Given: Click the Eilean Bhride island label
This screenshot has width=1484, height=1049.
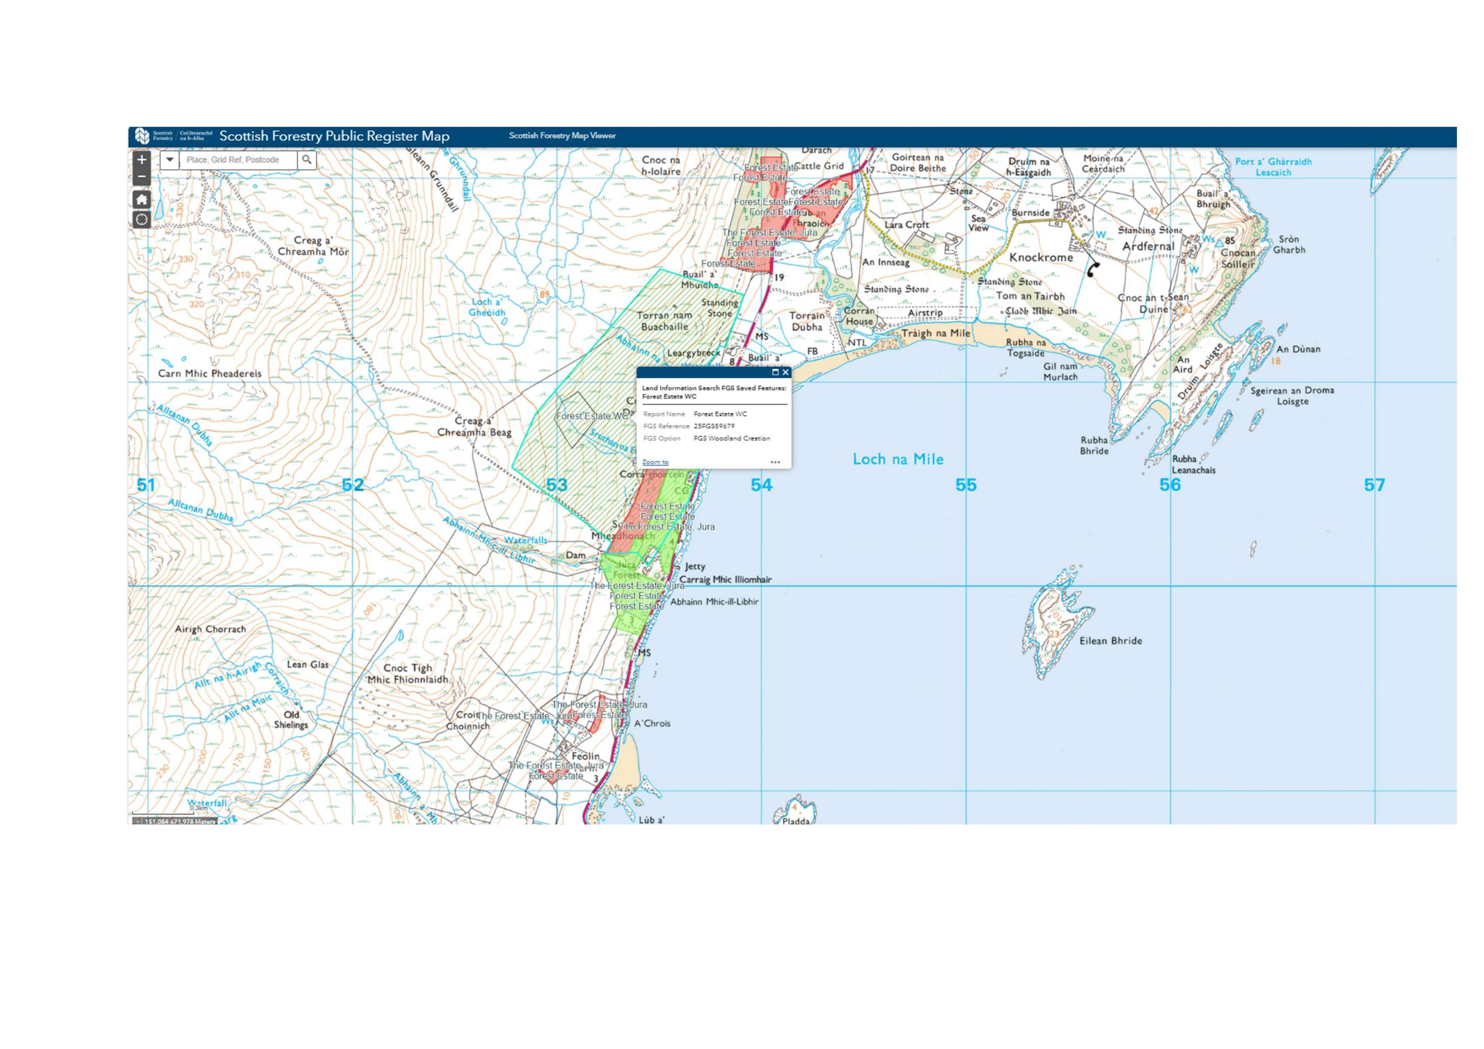Looking at the screenshot, I should click(1110, 641).
